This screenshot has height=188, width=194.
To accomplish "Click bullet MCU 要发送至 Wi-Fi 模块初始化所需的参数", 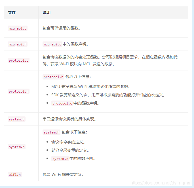I will tap(90, 87).
